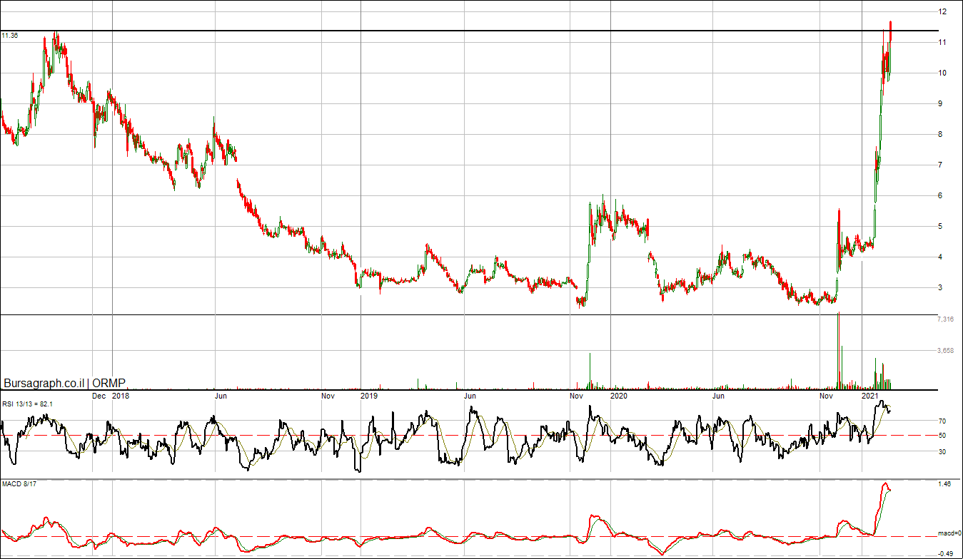Click price axis value 10
Image resolution: width=963 pixels, height=559 pixels.
click(x=942, y=73)
